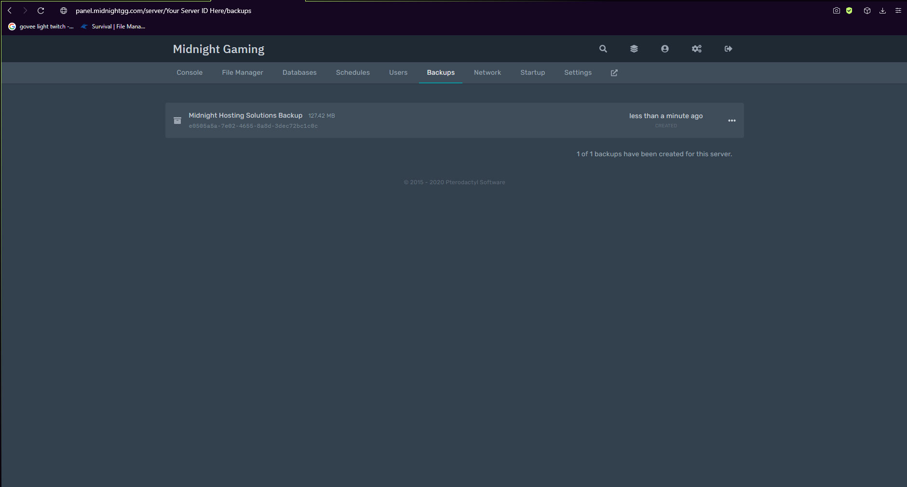
Task: Click the browser forward arrow
Action: coord(25,11)
